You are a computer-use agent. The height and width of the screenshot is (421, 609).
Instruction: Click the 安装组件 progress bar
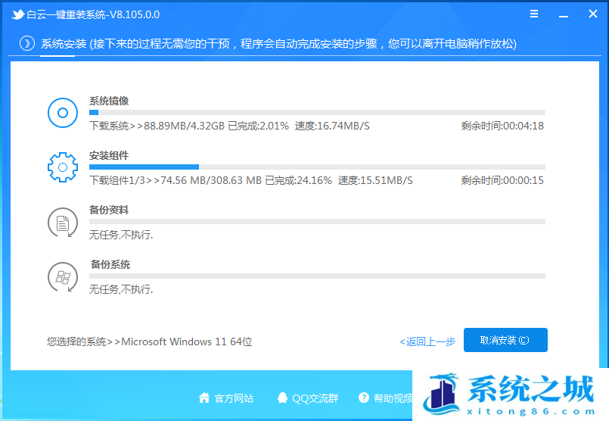coord(317,167)
